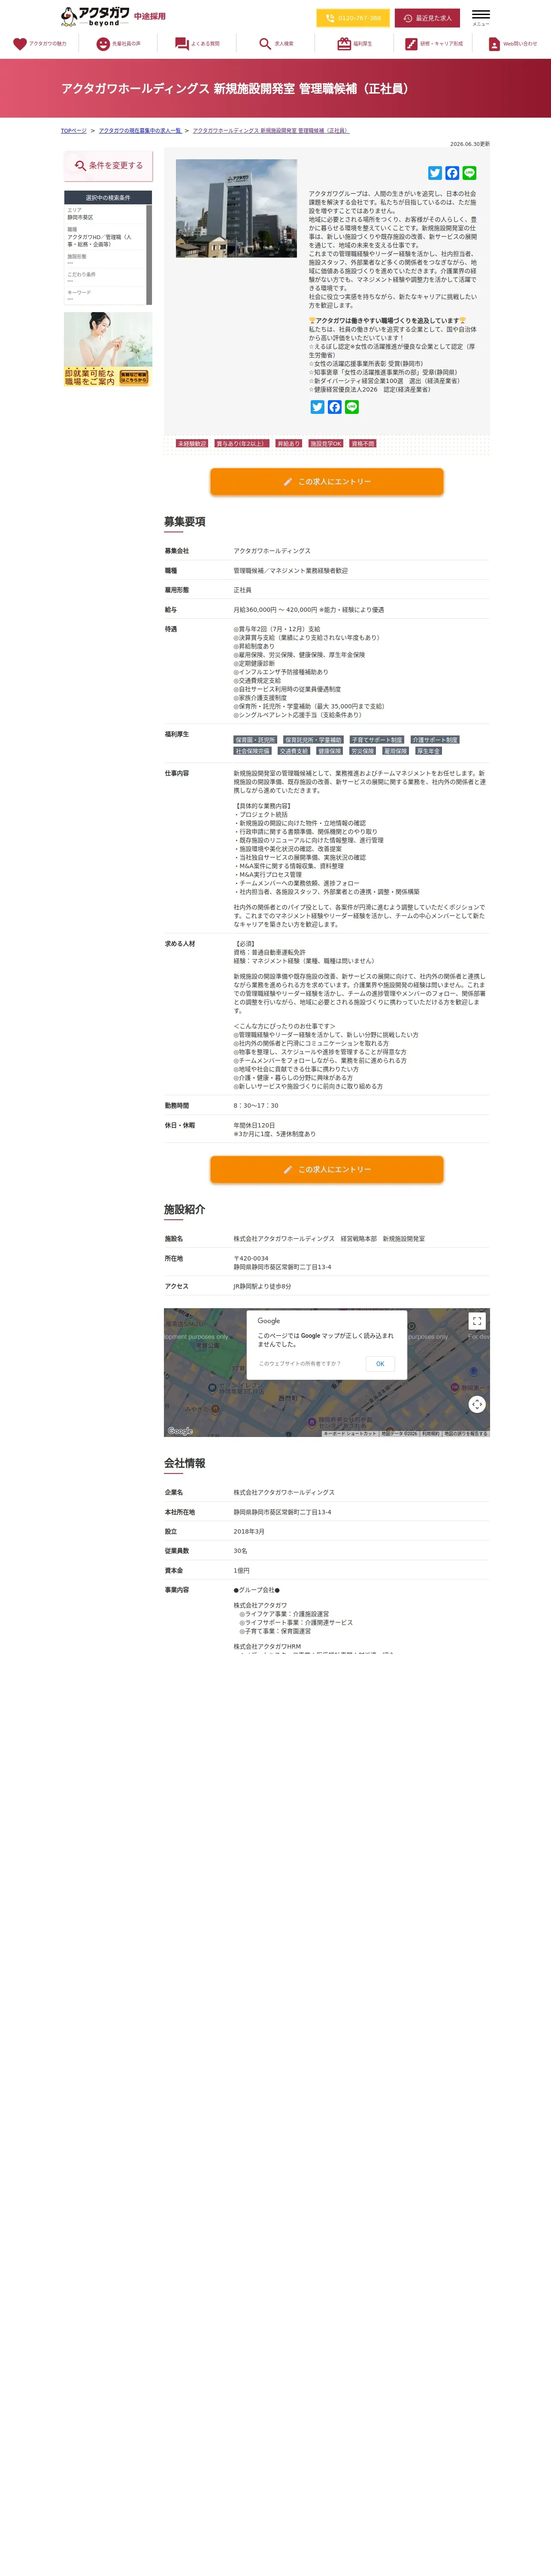This screenshot has width=551, height=2576.
Task: Click the lower この求人にエントリー button
Action: coord(326,1169)
